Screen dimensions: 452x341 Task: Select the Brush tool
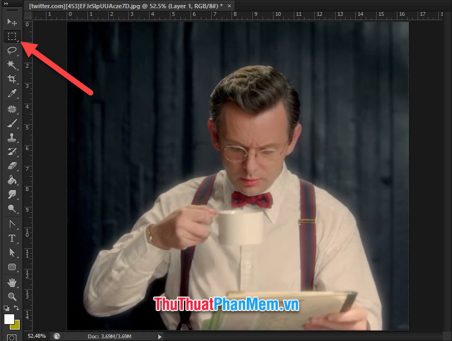[x=12, y=123]
